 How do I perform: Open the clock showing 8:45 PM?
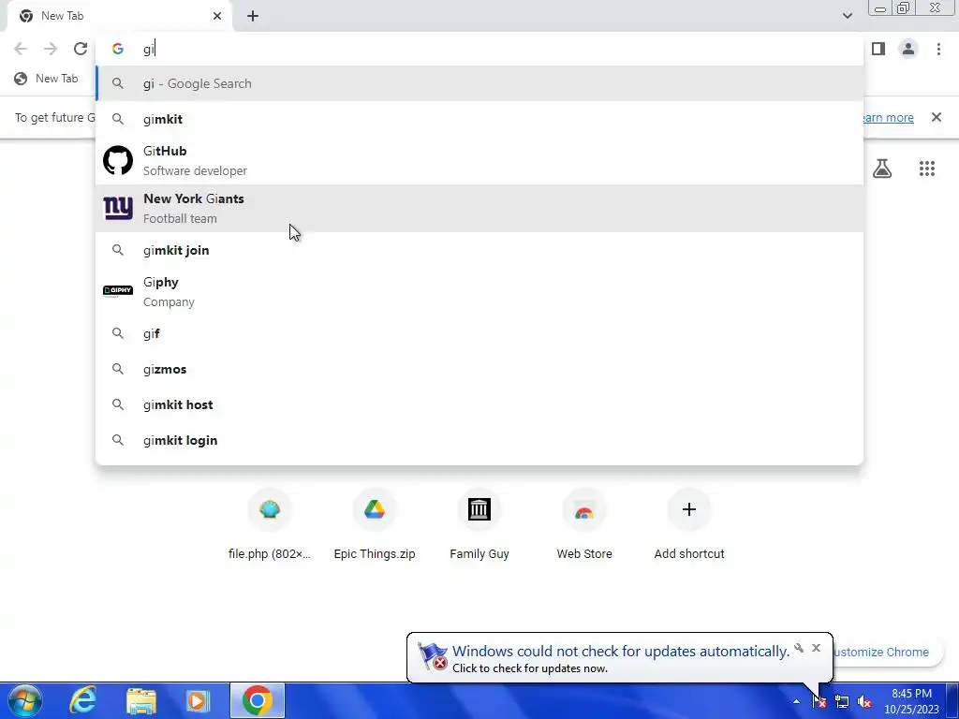911,701
